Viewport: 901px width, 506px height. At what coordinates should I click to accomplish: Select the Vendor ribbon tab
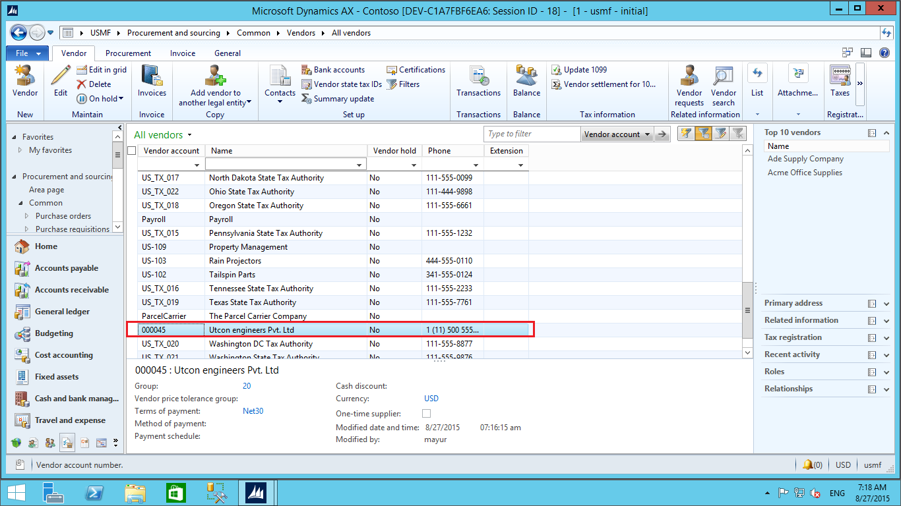[74, 53]
